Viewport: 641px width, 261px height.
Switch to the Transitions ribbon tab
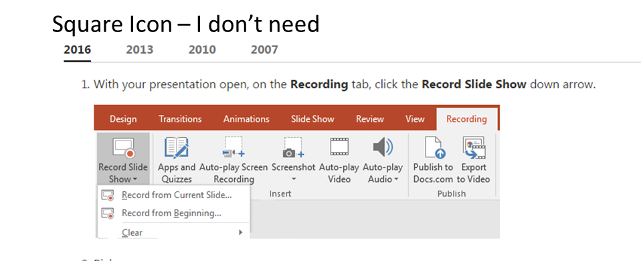[x=180, y=119]
